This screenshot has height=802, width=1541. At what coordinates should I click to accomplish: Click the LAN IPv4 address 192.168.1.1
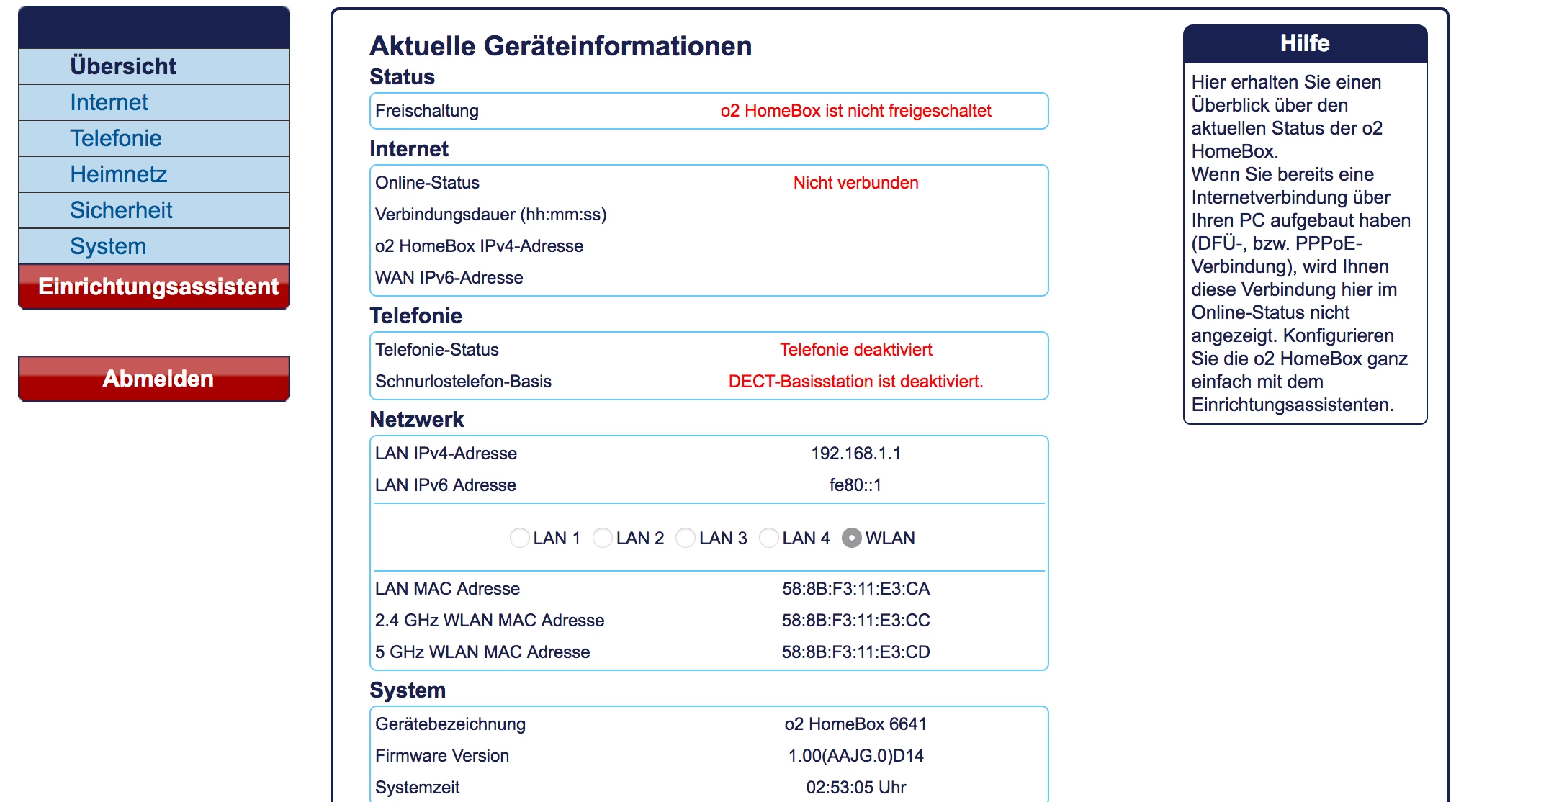[855, 454]
